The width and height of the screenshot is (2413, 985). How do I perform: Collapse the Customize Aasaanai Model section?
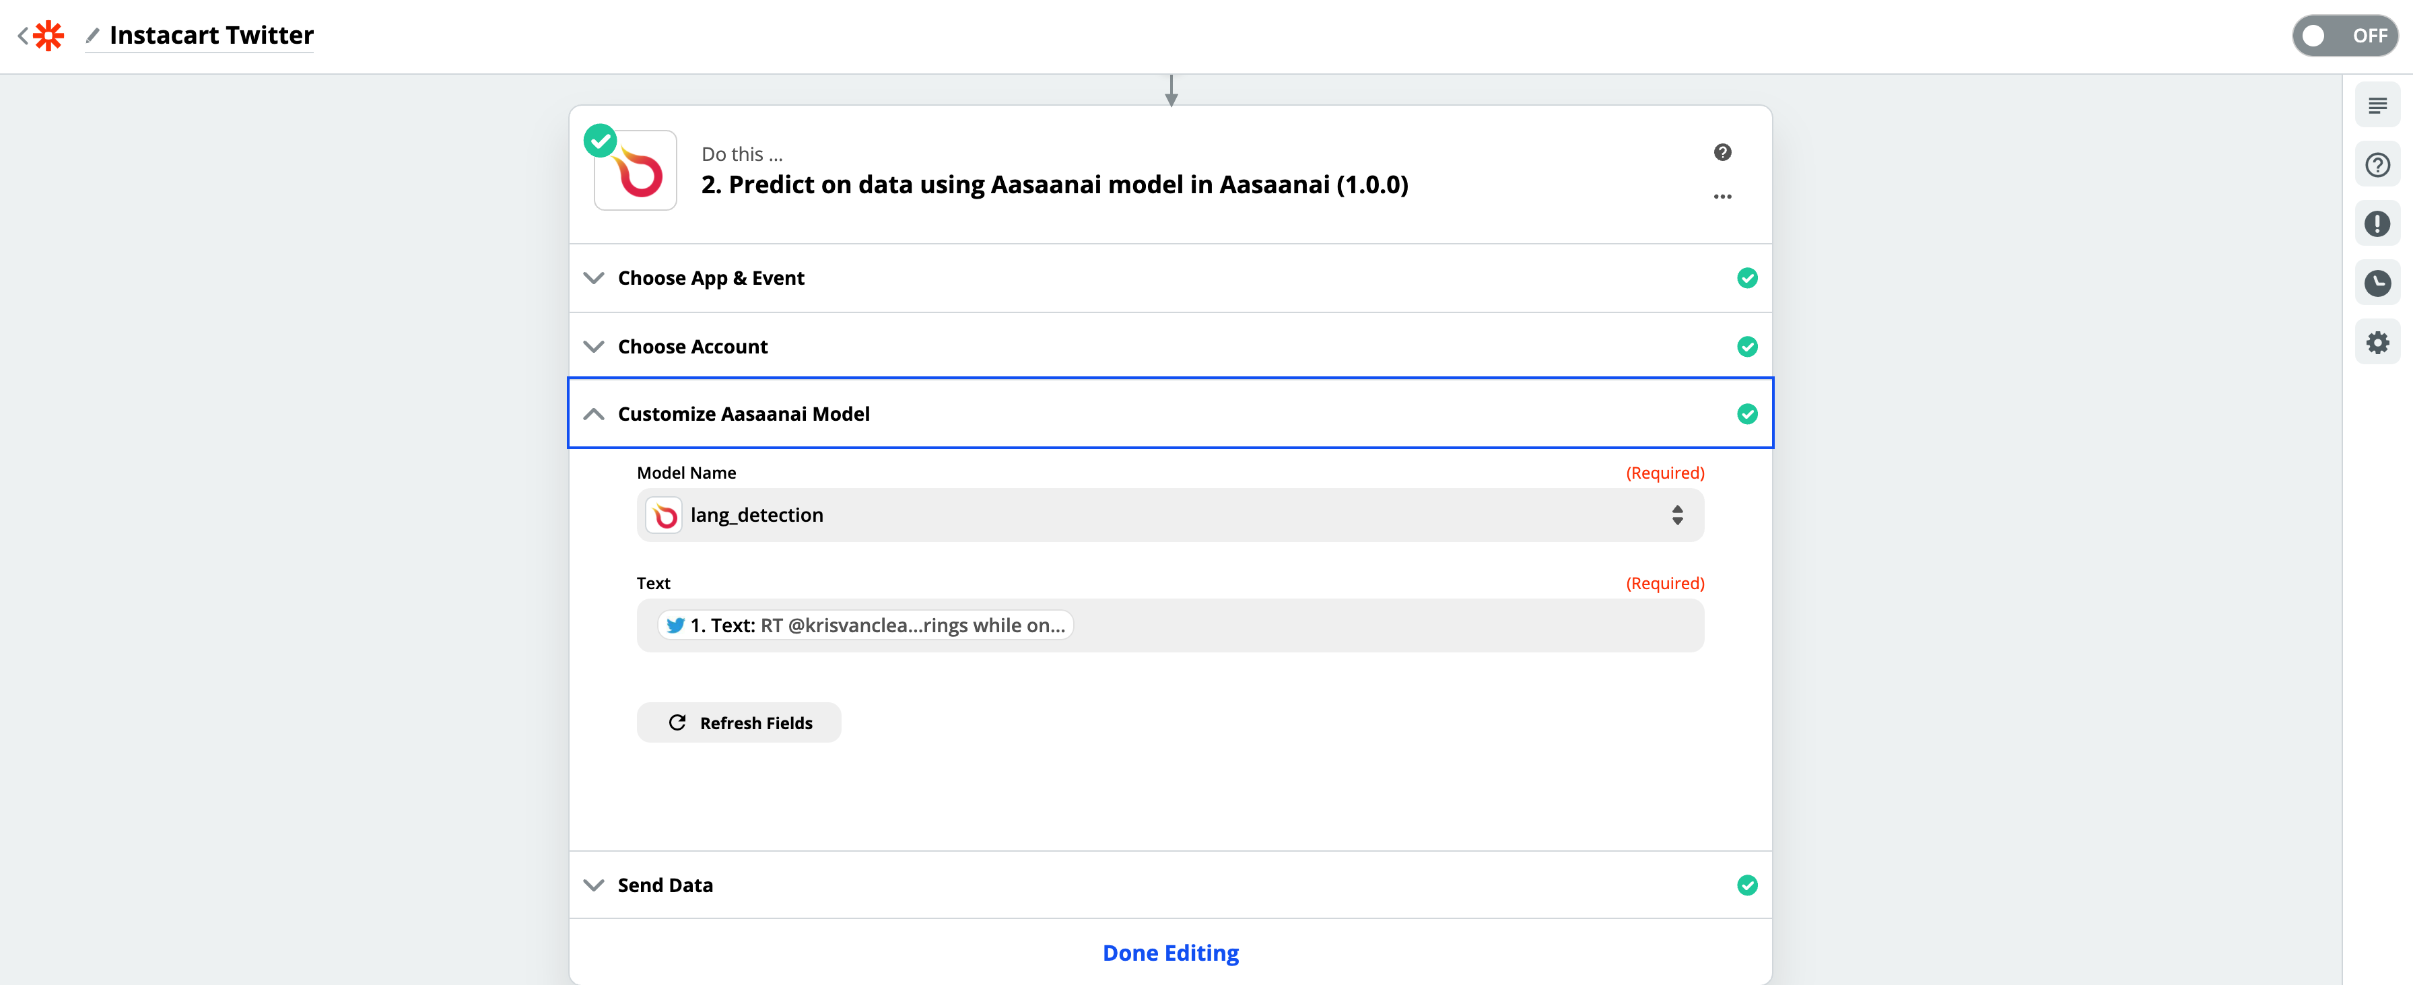1170,413
